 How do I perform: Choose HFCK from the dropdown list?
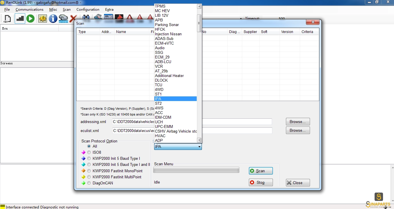coord(176,29)
